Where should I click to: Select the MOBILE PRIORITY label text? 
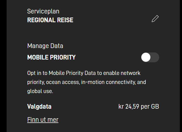tap(51, 57)
